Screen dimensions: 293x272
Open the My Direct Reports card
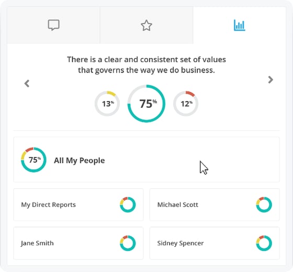click(x=78, y=205)
